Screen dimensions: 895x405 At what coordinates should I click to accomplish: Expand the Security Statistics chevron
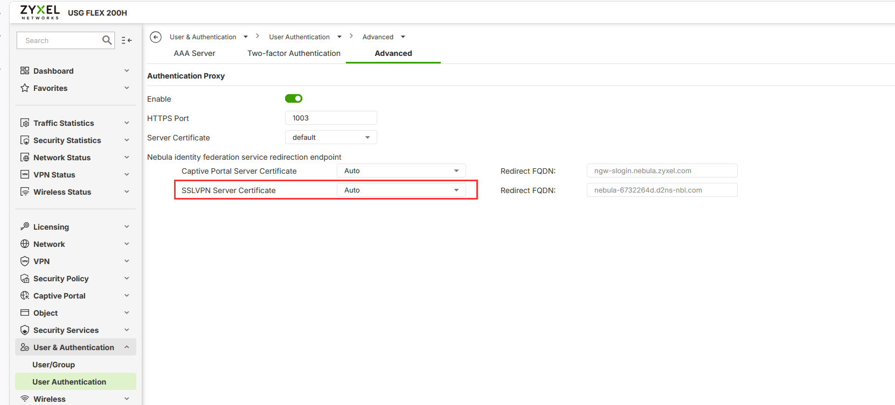[127, 140]
